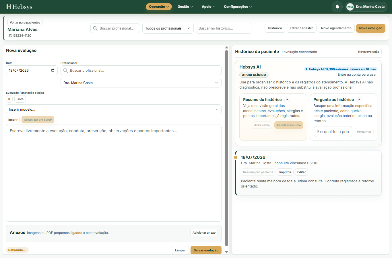Screen dimensions: 392x258
Task: Open the notifications bell
Action: click(337, 7)
